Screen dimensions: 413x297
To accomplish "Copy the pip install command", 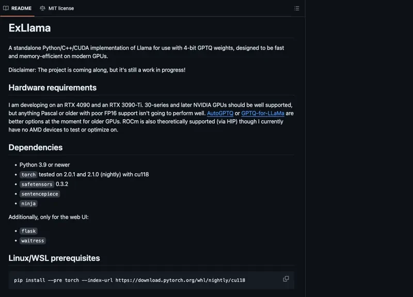I will (286, 279).
